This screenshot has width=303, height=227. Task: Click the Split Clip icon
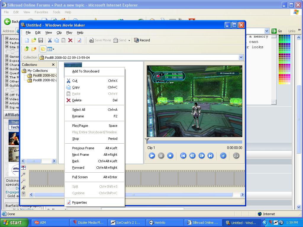236,156
